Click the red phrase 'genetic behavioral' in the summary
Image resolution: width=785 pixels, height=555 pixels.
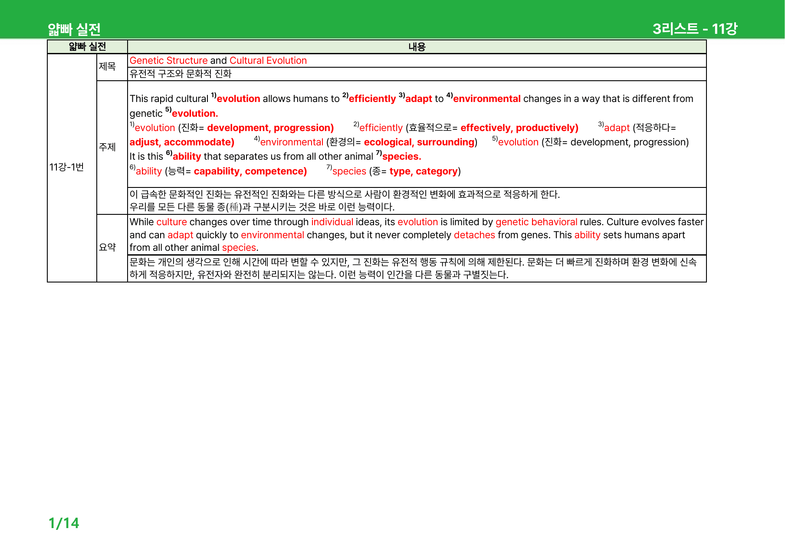tap(536, 222)
